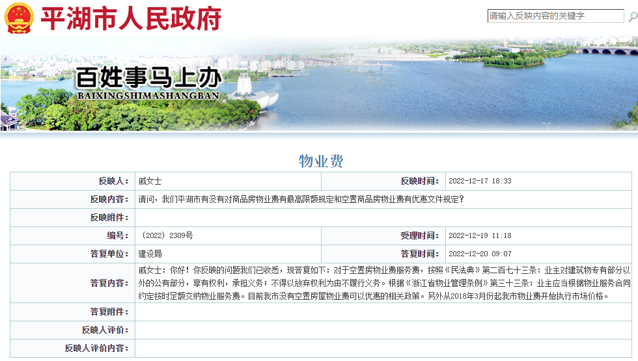Click the question text about 商品房物业费
The image size is (638, 361).
click(301, 199)
